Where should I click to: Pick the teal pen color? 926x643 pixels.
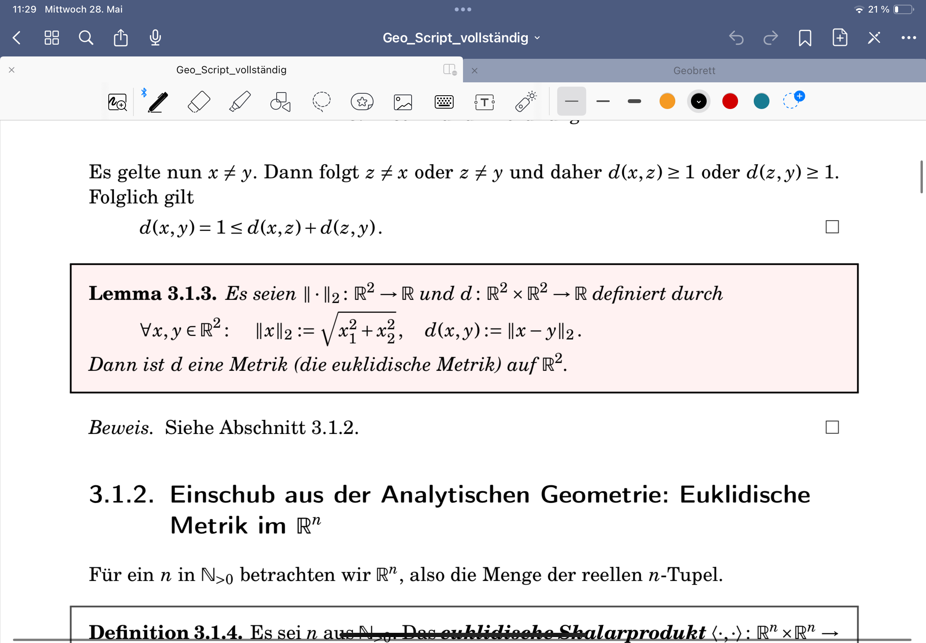click(762, 101)
